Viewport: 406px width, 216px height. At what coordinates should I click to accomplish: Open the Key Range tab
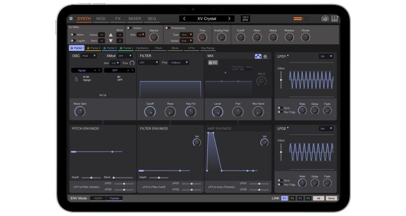click(x=208, y=48)
